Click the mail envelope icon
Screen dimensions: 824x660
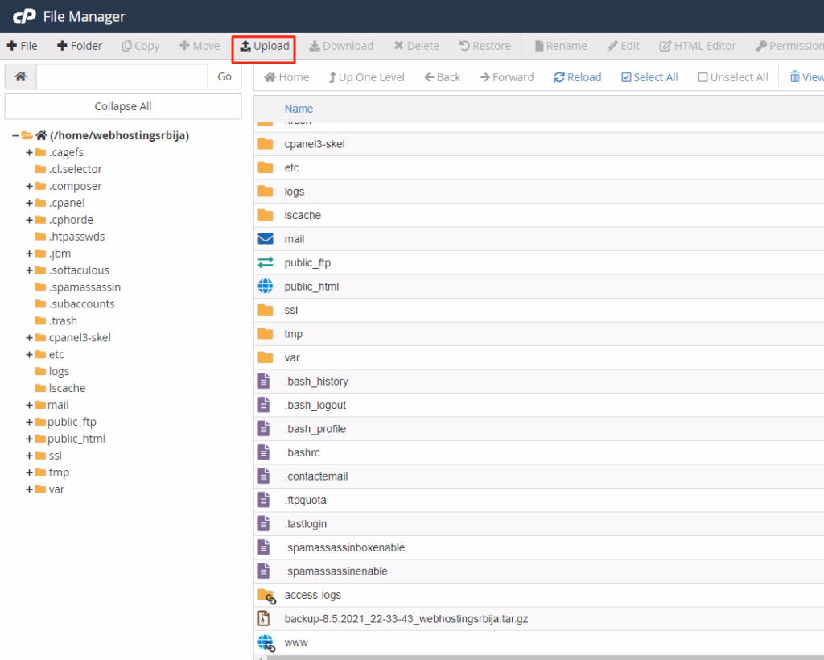pyautogui.click(x=266, y=238)
